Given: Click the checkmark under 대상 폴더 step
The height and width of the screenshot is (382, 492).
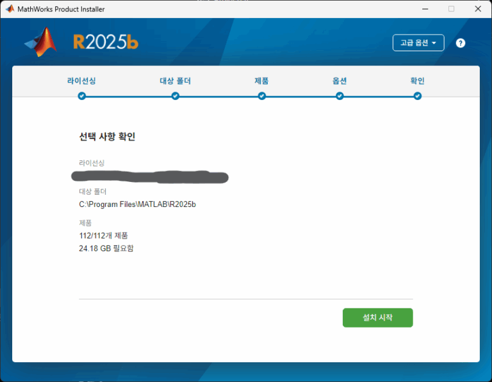Looking at the screenshot, I should [x=175, y=96].
